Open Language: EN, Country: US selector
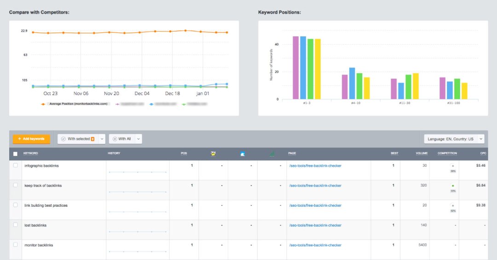This screenshot has width=497, height=260. point(454,139)
